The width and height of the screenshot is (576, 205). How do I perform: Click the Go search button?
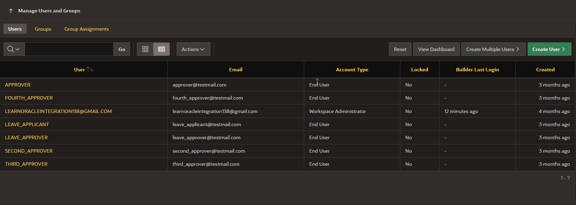[122, 49]
